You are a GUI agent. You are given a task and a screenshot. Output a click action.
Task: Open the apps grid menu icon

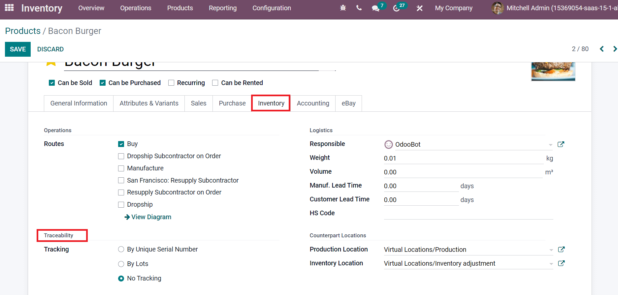pos(9,8)
